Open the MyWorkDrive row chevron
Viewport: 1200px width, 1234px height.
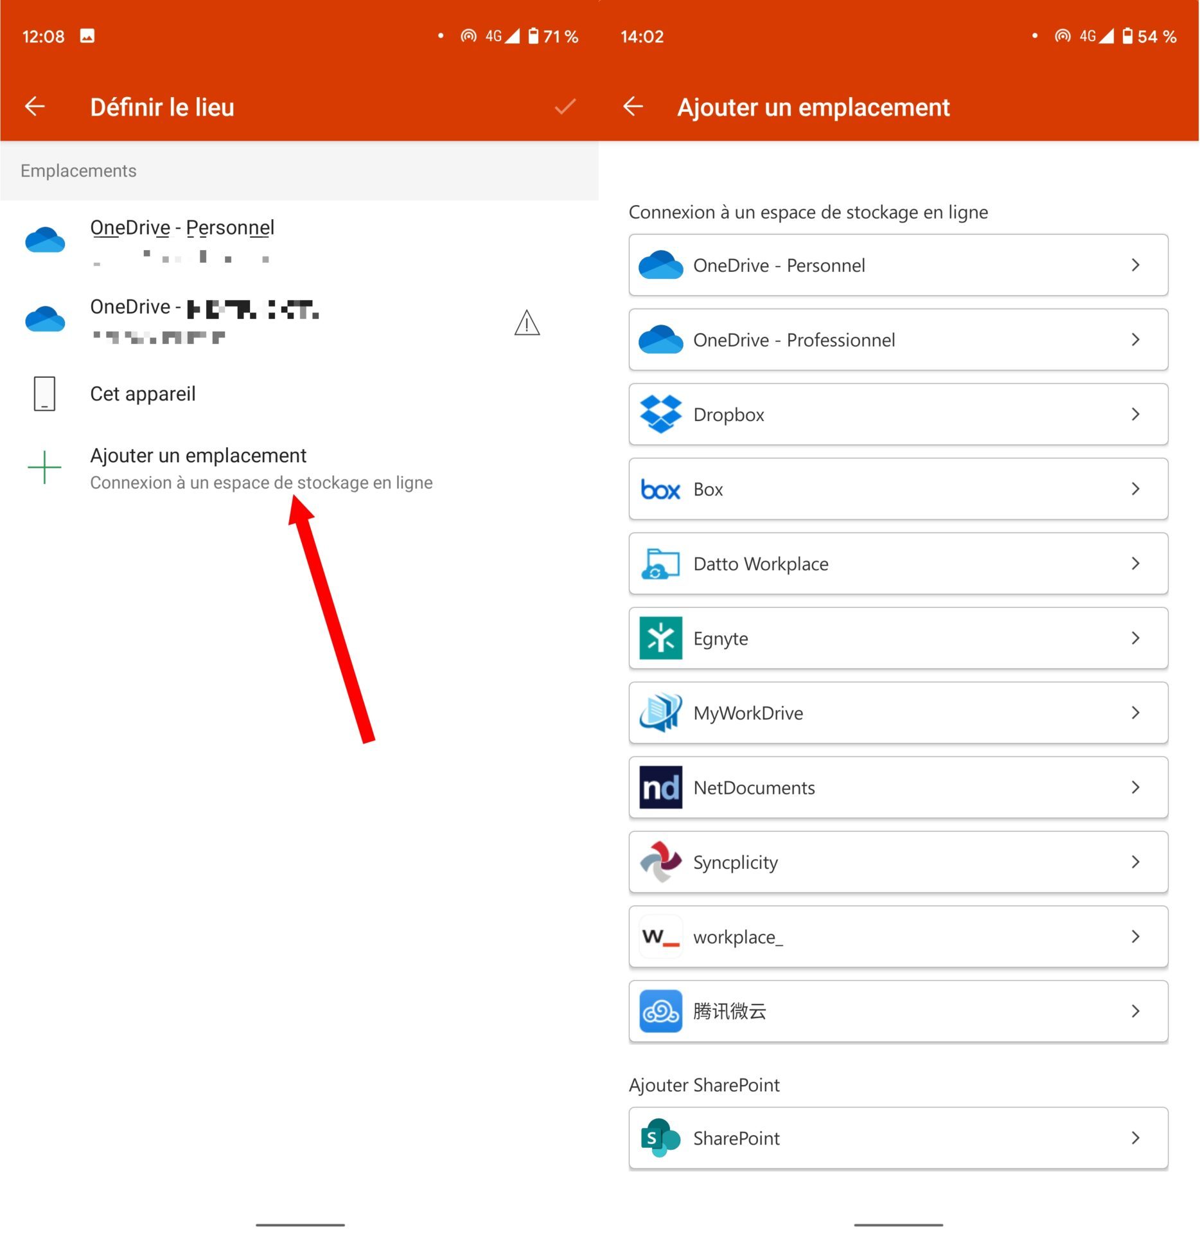click(1135, 712)
